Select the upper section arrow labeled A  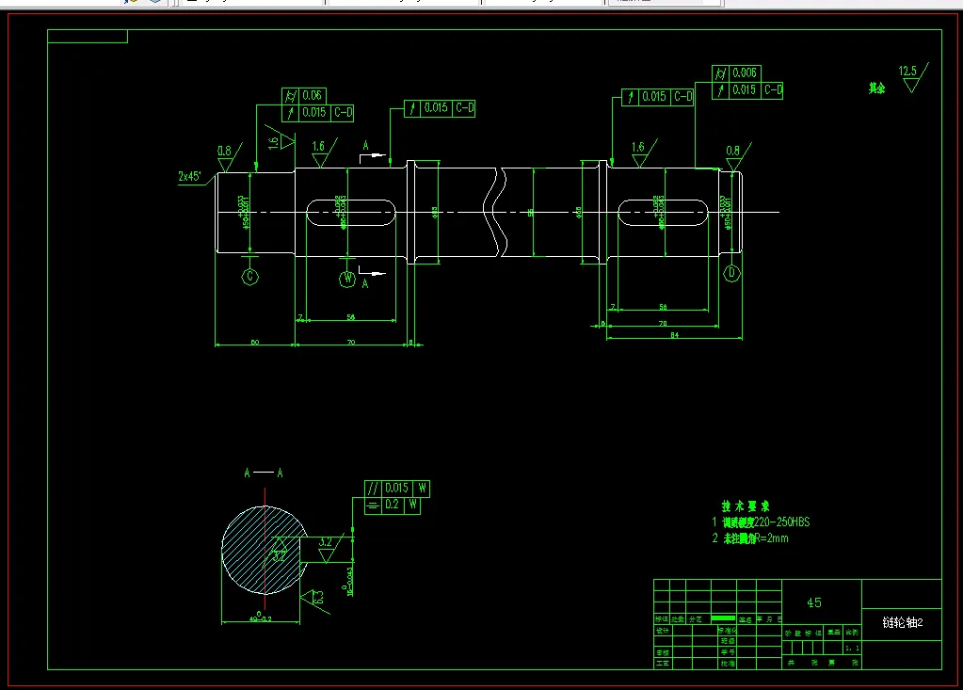[x=373, y=151]
